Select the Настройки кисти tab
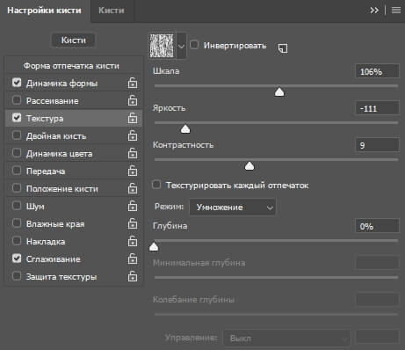The image size is (405, 350). coord(44,11)
